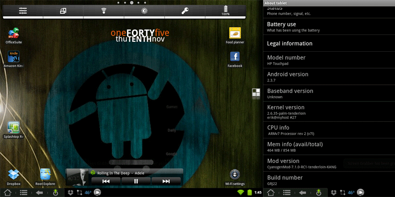This screenshot has width=395, height=197.
Task: Tap the Back arrow on the home screen bar
Action: click(x=39, y=193)
